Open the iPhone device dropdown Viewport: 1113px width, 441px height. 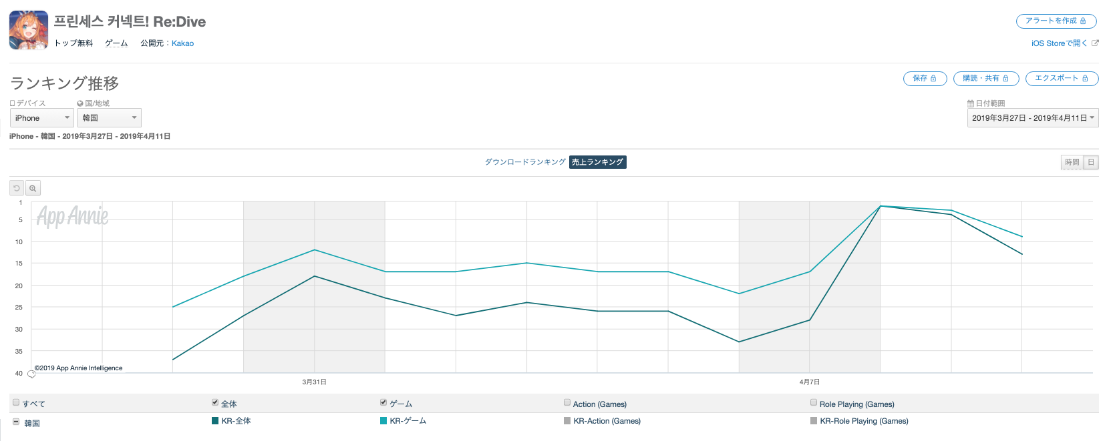[41, 118]
